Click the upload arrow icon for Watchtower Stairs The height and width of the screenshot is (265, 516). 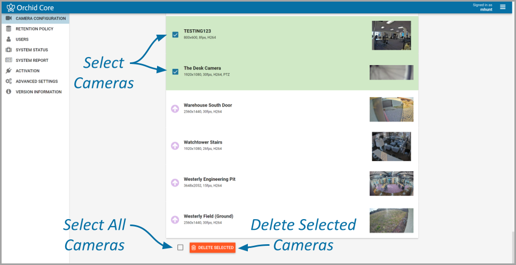pos(175,146)
